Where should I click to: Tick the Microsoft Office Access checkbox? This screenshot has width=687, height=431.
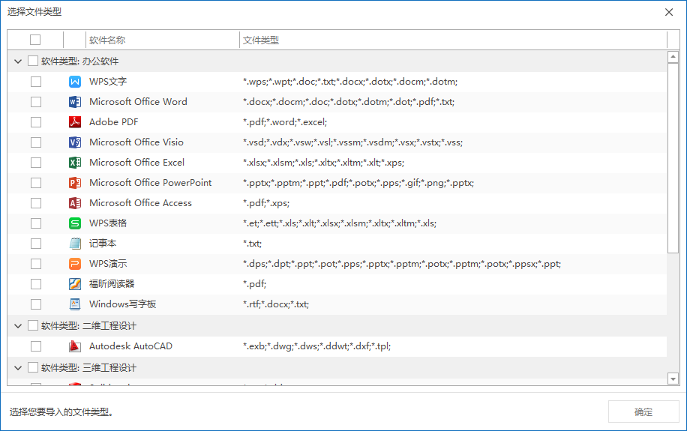[36, 203]
